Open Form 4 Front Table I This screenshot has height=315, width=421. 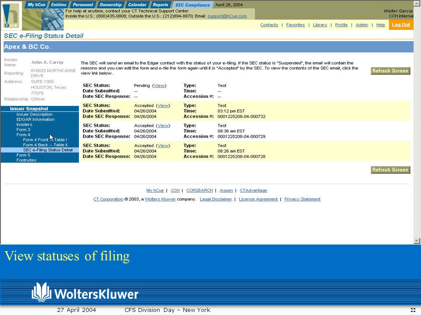(x=45, y=140)
